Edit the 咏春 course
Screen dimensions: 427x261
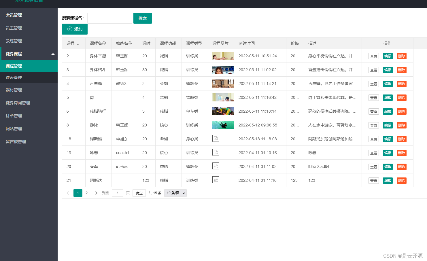pos(388,153)
